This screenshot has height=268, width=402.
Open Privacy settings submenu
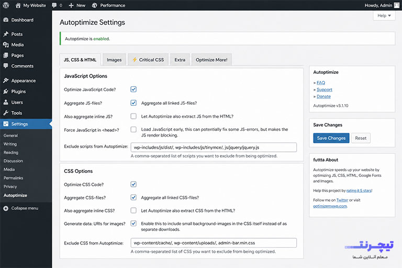point(10,187)
